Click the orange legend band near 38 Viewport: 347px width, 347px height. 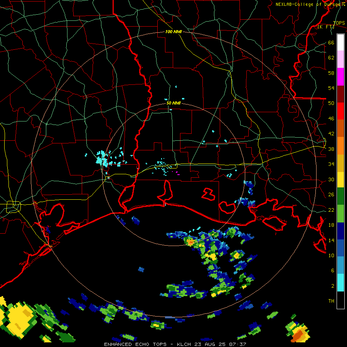[x=340, y=146]
